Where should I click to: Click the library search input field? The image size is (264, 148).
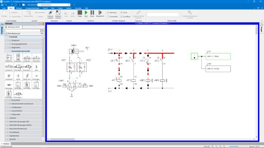click(x=23, y=31)
